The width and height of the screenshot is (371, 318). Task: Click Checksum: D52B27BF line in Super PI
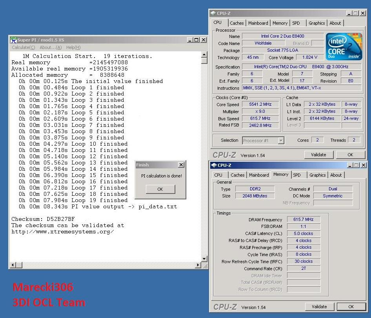tap(43, 219)
